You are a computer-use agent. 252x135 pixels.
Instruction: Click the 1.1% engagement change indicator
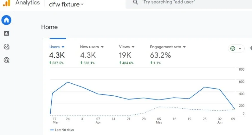(x=155, y=63)
